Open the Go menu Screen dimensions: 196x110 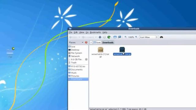[87, 32]
